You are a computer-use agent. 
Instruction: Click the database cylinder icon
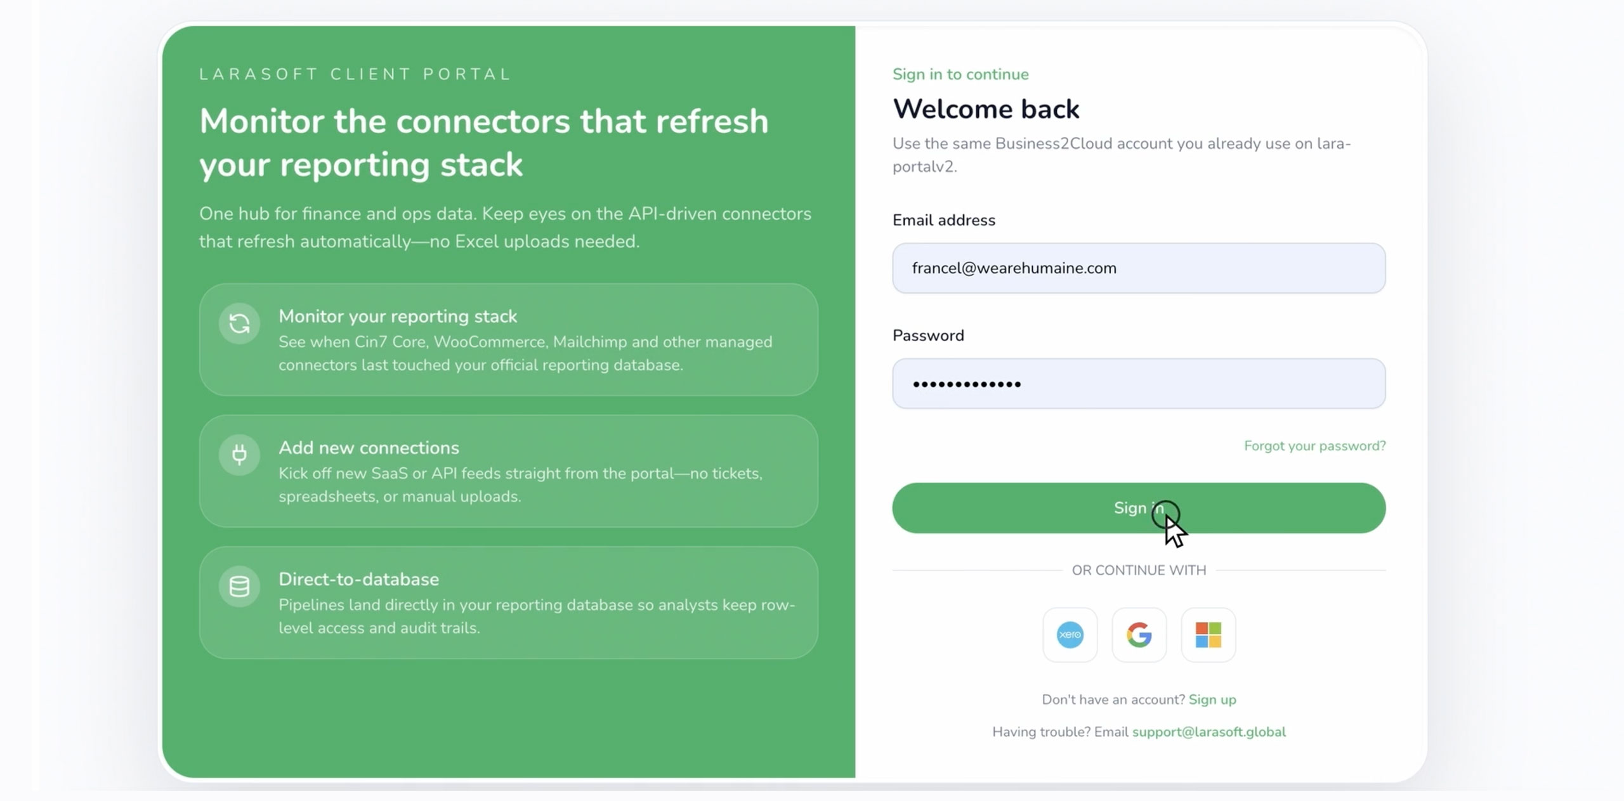[239, 587]
